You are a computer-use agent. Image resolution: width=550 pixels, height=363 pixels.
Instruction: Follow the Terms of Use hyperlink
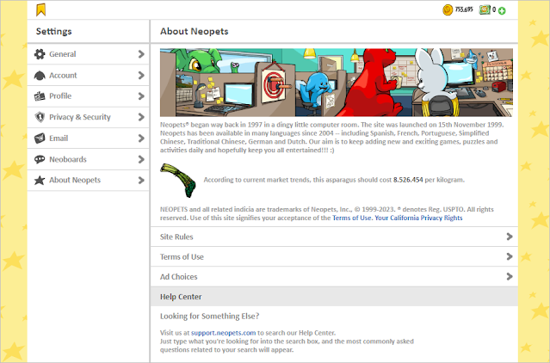[351, 218]
